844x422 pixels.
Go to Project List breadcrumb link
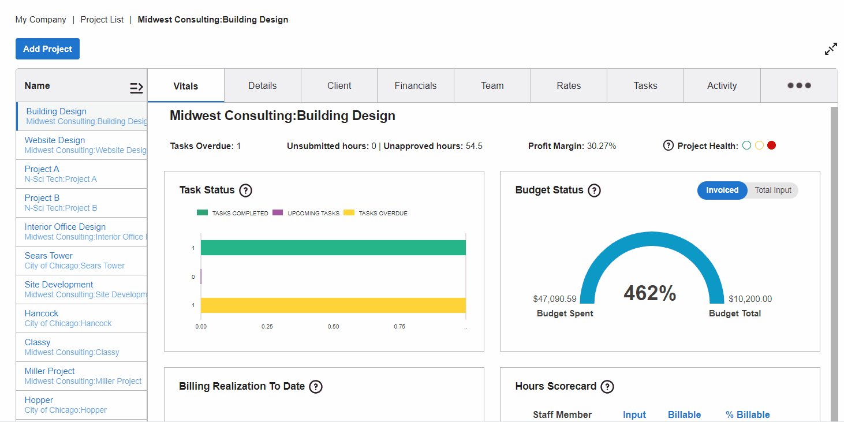point(102,20)
